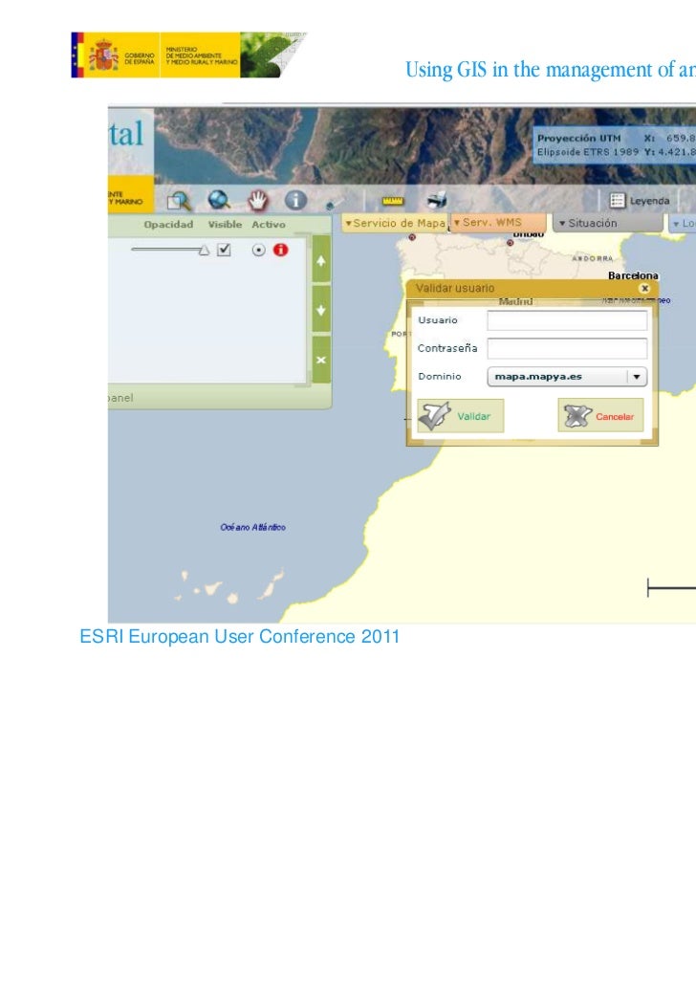Screen dimensions: 696x986
Task: Expand the Situación dropdown
Action: tap(607, 223)
